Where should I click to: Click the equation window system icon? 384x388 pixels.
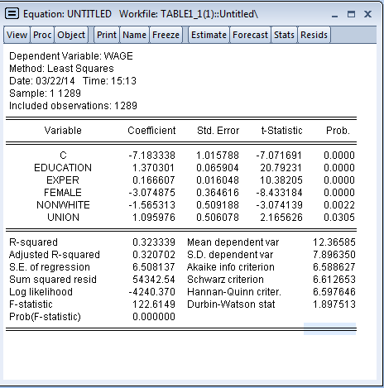12,13
